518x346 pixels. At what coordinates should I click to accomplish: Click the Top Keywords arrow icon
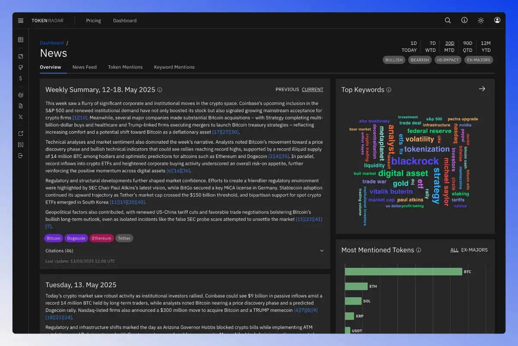point(482,89)
